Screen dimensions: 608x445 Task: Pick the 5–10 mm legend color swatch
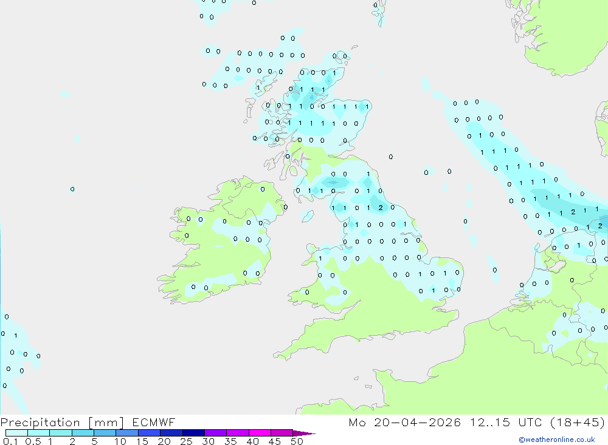coord(105,433)
